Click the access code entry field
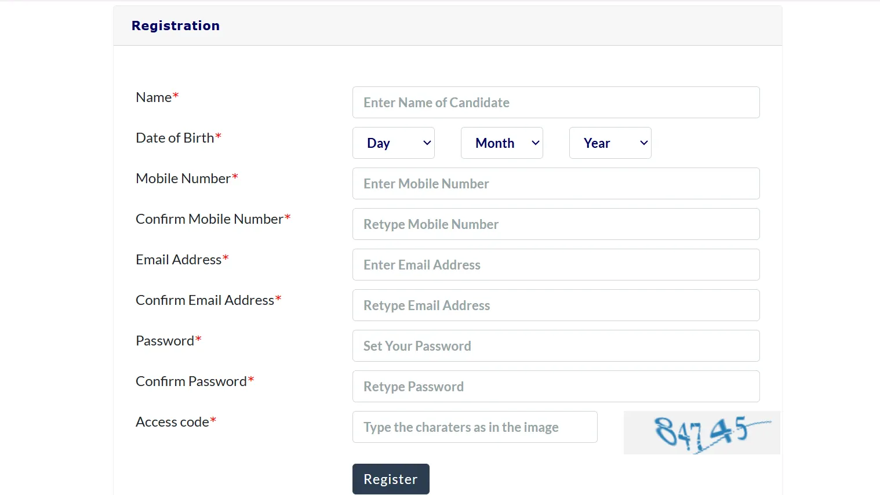880x495 pixels. point(474,427)
